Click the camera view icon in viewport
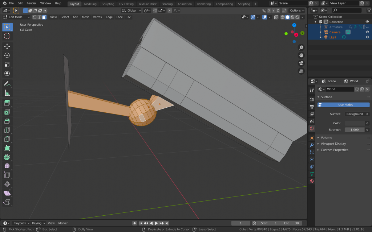The width and height of the screenshot is (372, 232). (x=301, y=63)
